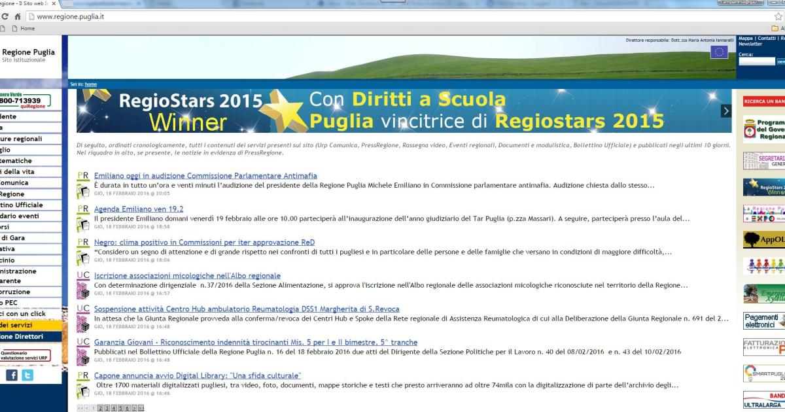Click the 'Ricerca un bando' red button
Image resolution: width=785 pixels, height=412 pixels.
pos(764,101)
